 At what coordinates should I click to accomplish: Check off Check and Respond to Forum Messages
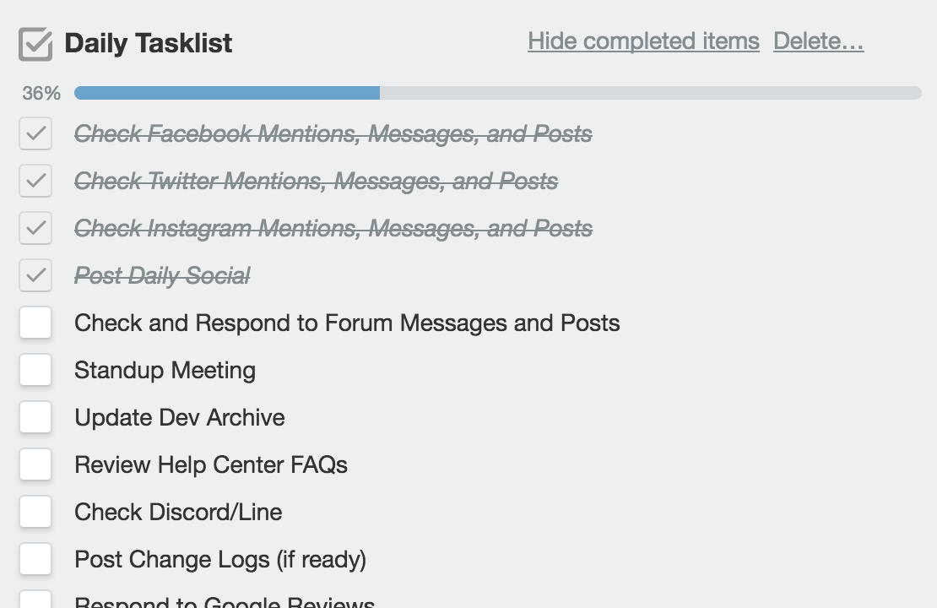(35, 323)
